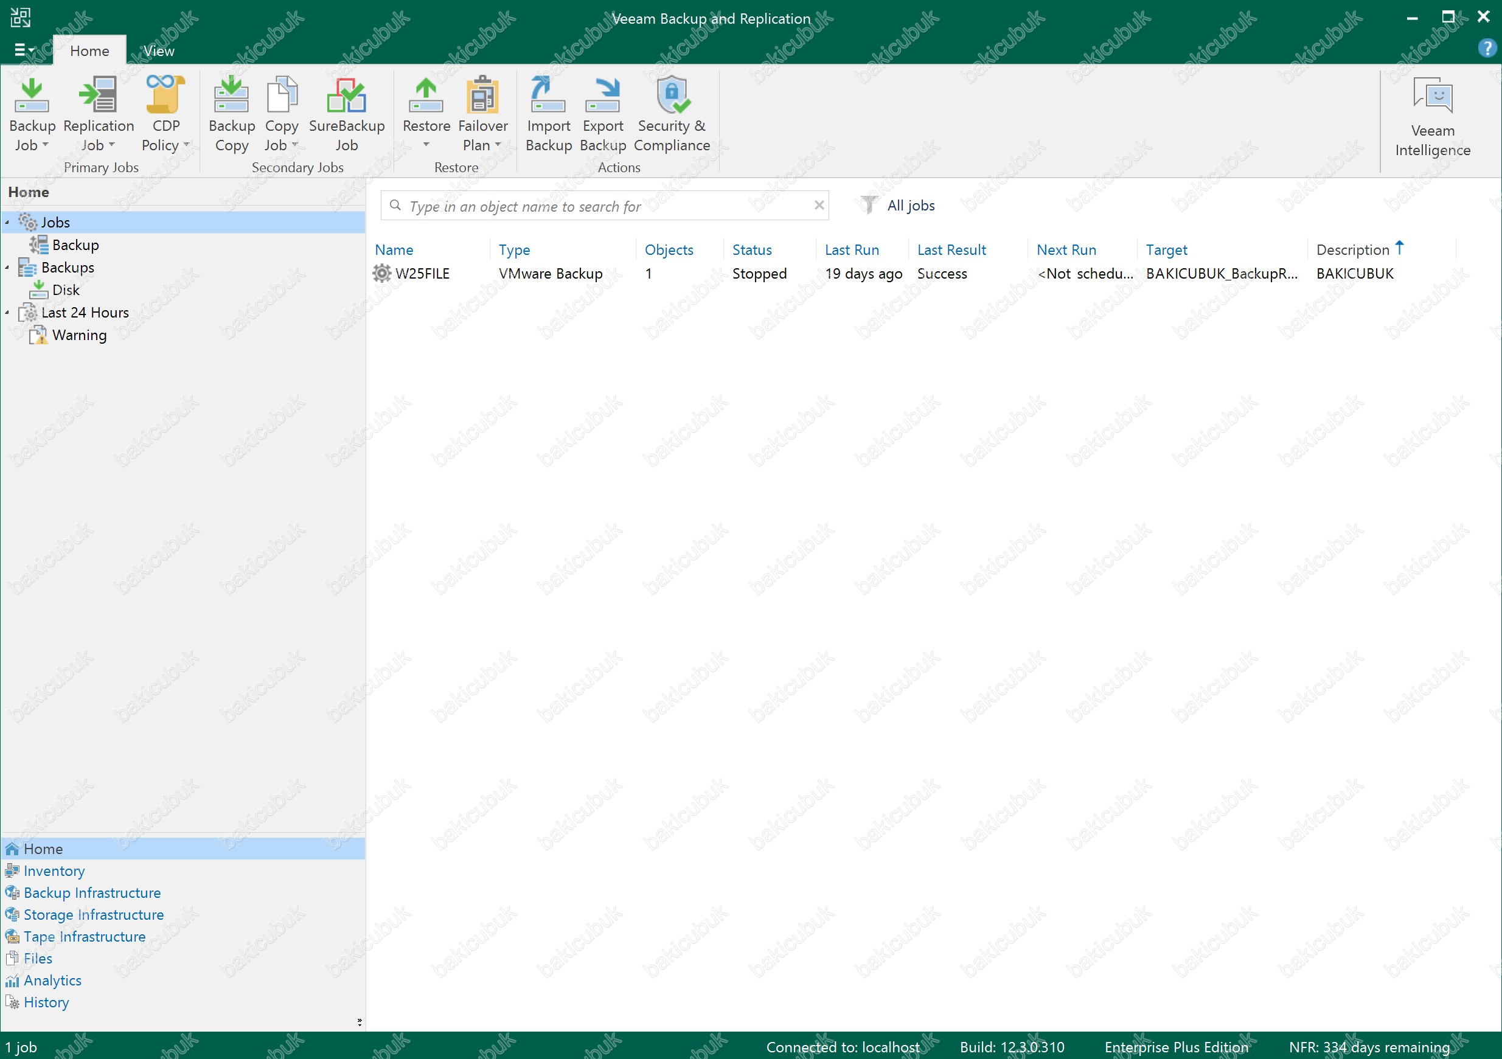
Task: Click the filter funnel icon
Action: 868,206
